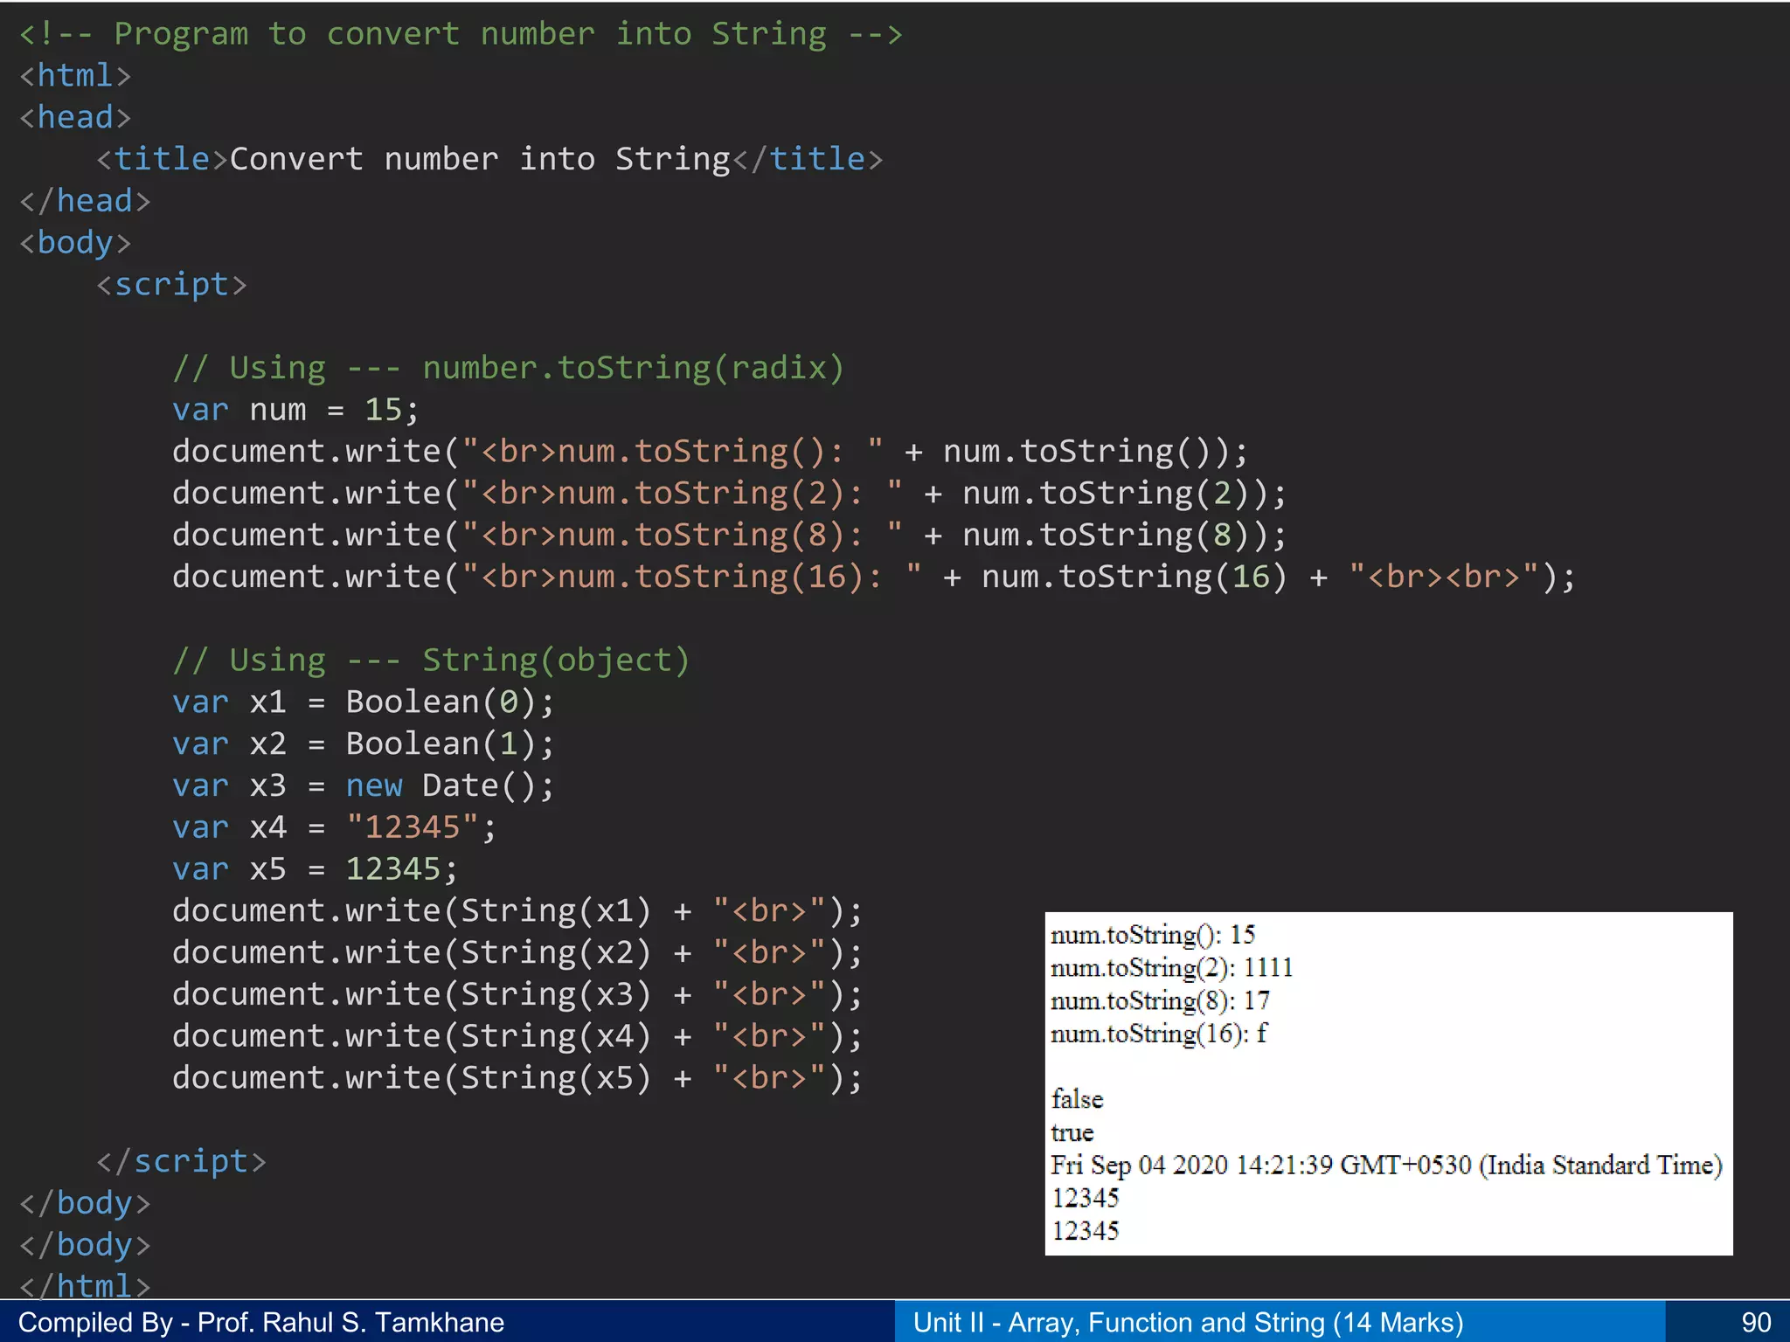Click the line 'var x2 = Boolean(1);'

point(364,744)
